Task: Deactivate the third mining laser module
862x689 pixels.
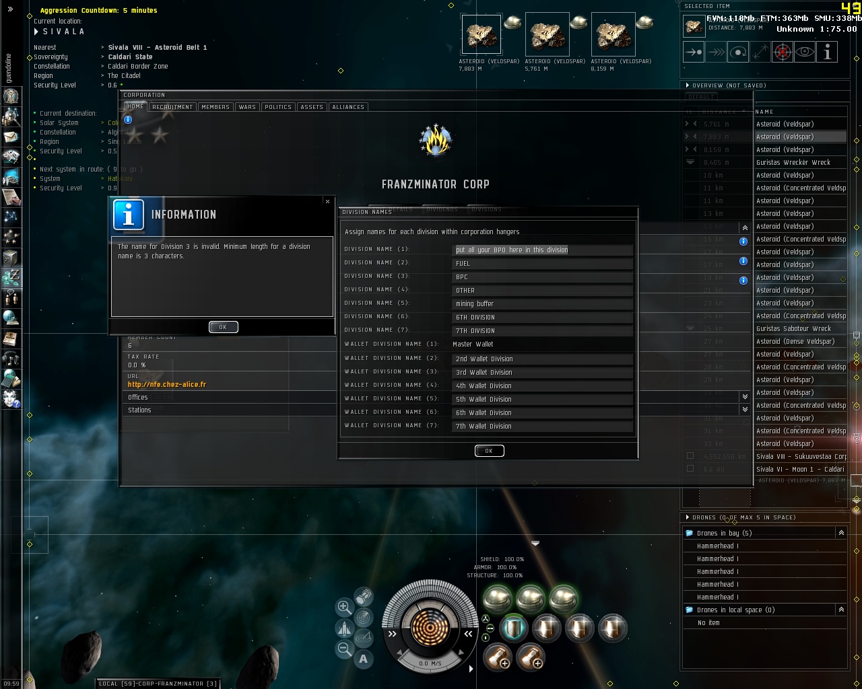Action: point(563,598)
